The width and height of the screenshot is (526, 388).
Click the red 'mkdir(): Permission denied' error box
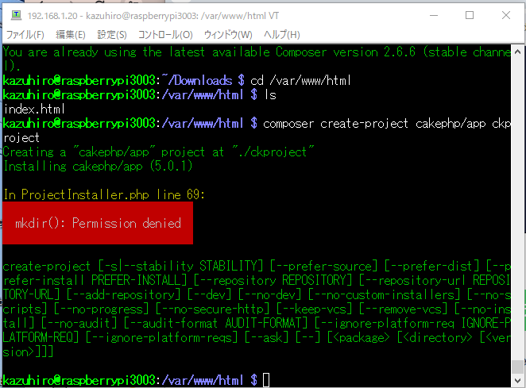tap(98, 223)
